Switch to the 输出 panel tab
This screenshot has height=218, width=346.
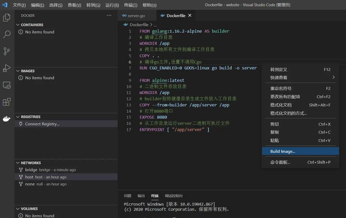(141, 196)
